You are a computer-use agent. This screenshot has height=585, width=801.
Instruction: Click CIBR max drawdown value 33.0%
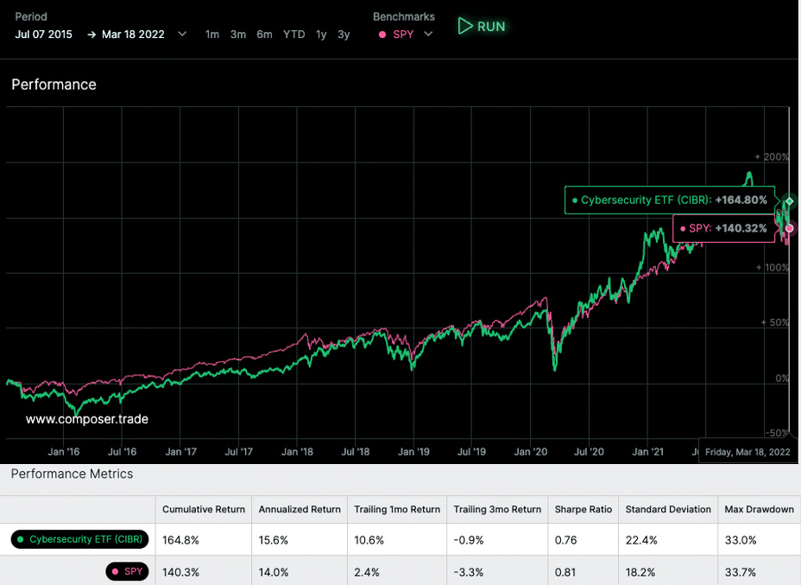pyautogui.click(x=741, y=540)
